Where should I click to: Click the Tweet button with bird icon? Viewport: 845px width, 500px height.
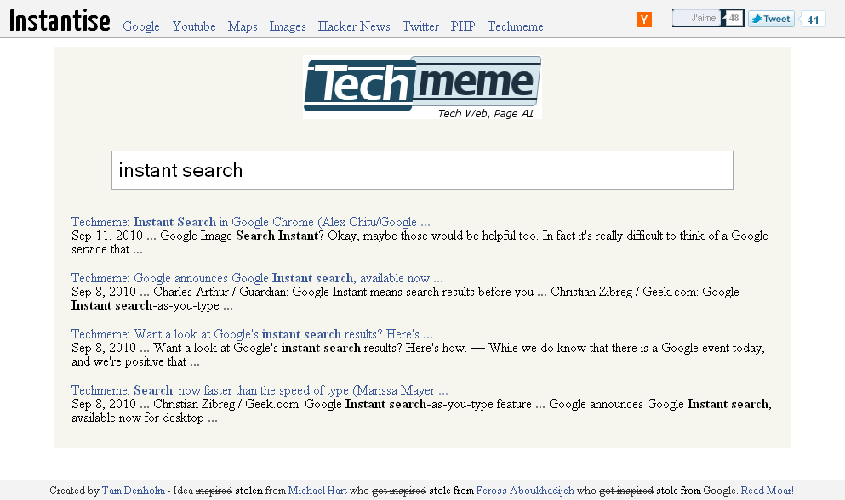point(771,19)
